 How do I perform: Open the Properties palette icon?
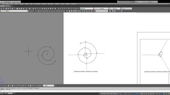42,8
